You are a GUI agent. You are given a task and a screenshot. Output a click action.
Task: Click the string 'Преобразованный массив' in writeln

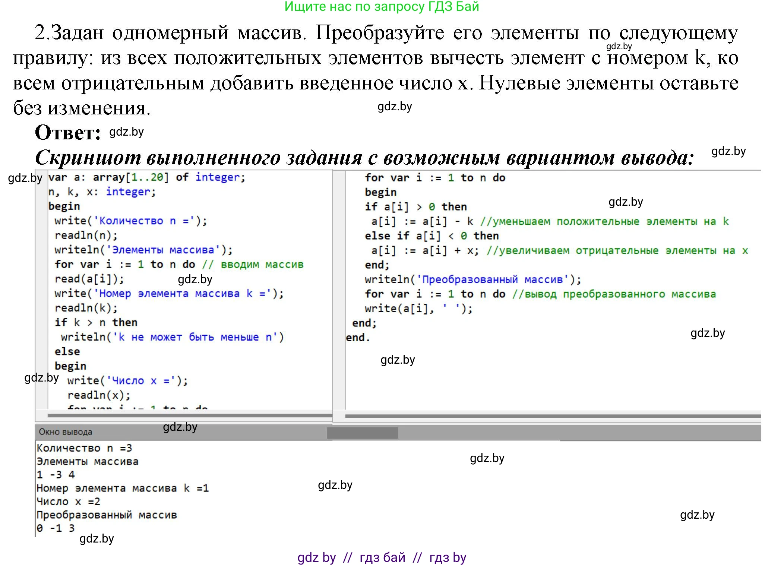tap(492, 279)
